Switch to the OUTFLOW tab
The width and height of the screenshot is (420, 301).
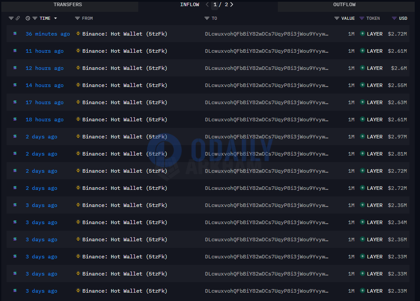[345, 4]
